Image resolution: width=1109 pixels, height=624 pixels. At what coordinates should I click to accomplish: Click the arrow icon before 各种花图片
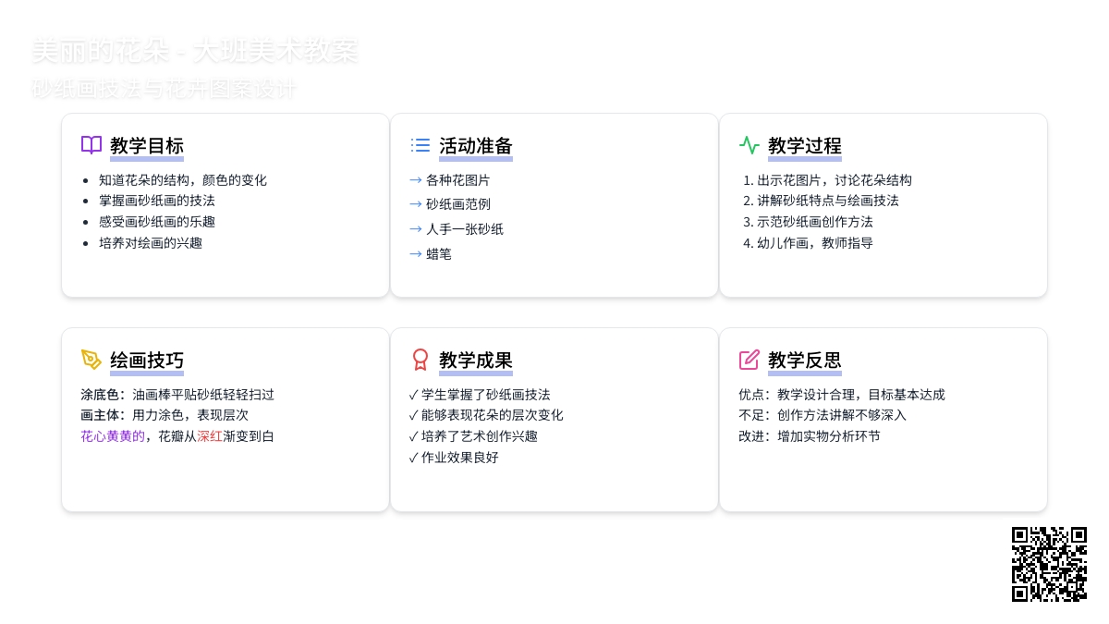pos(416,180)
